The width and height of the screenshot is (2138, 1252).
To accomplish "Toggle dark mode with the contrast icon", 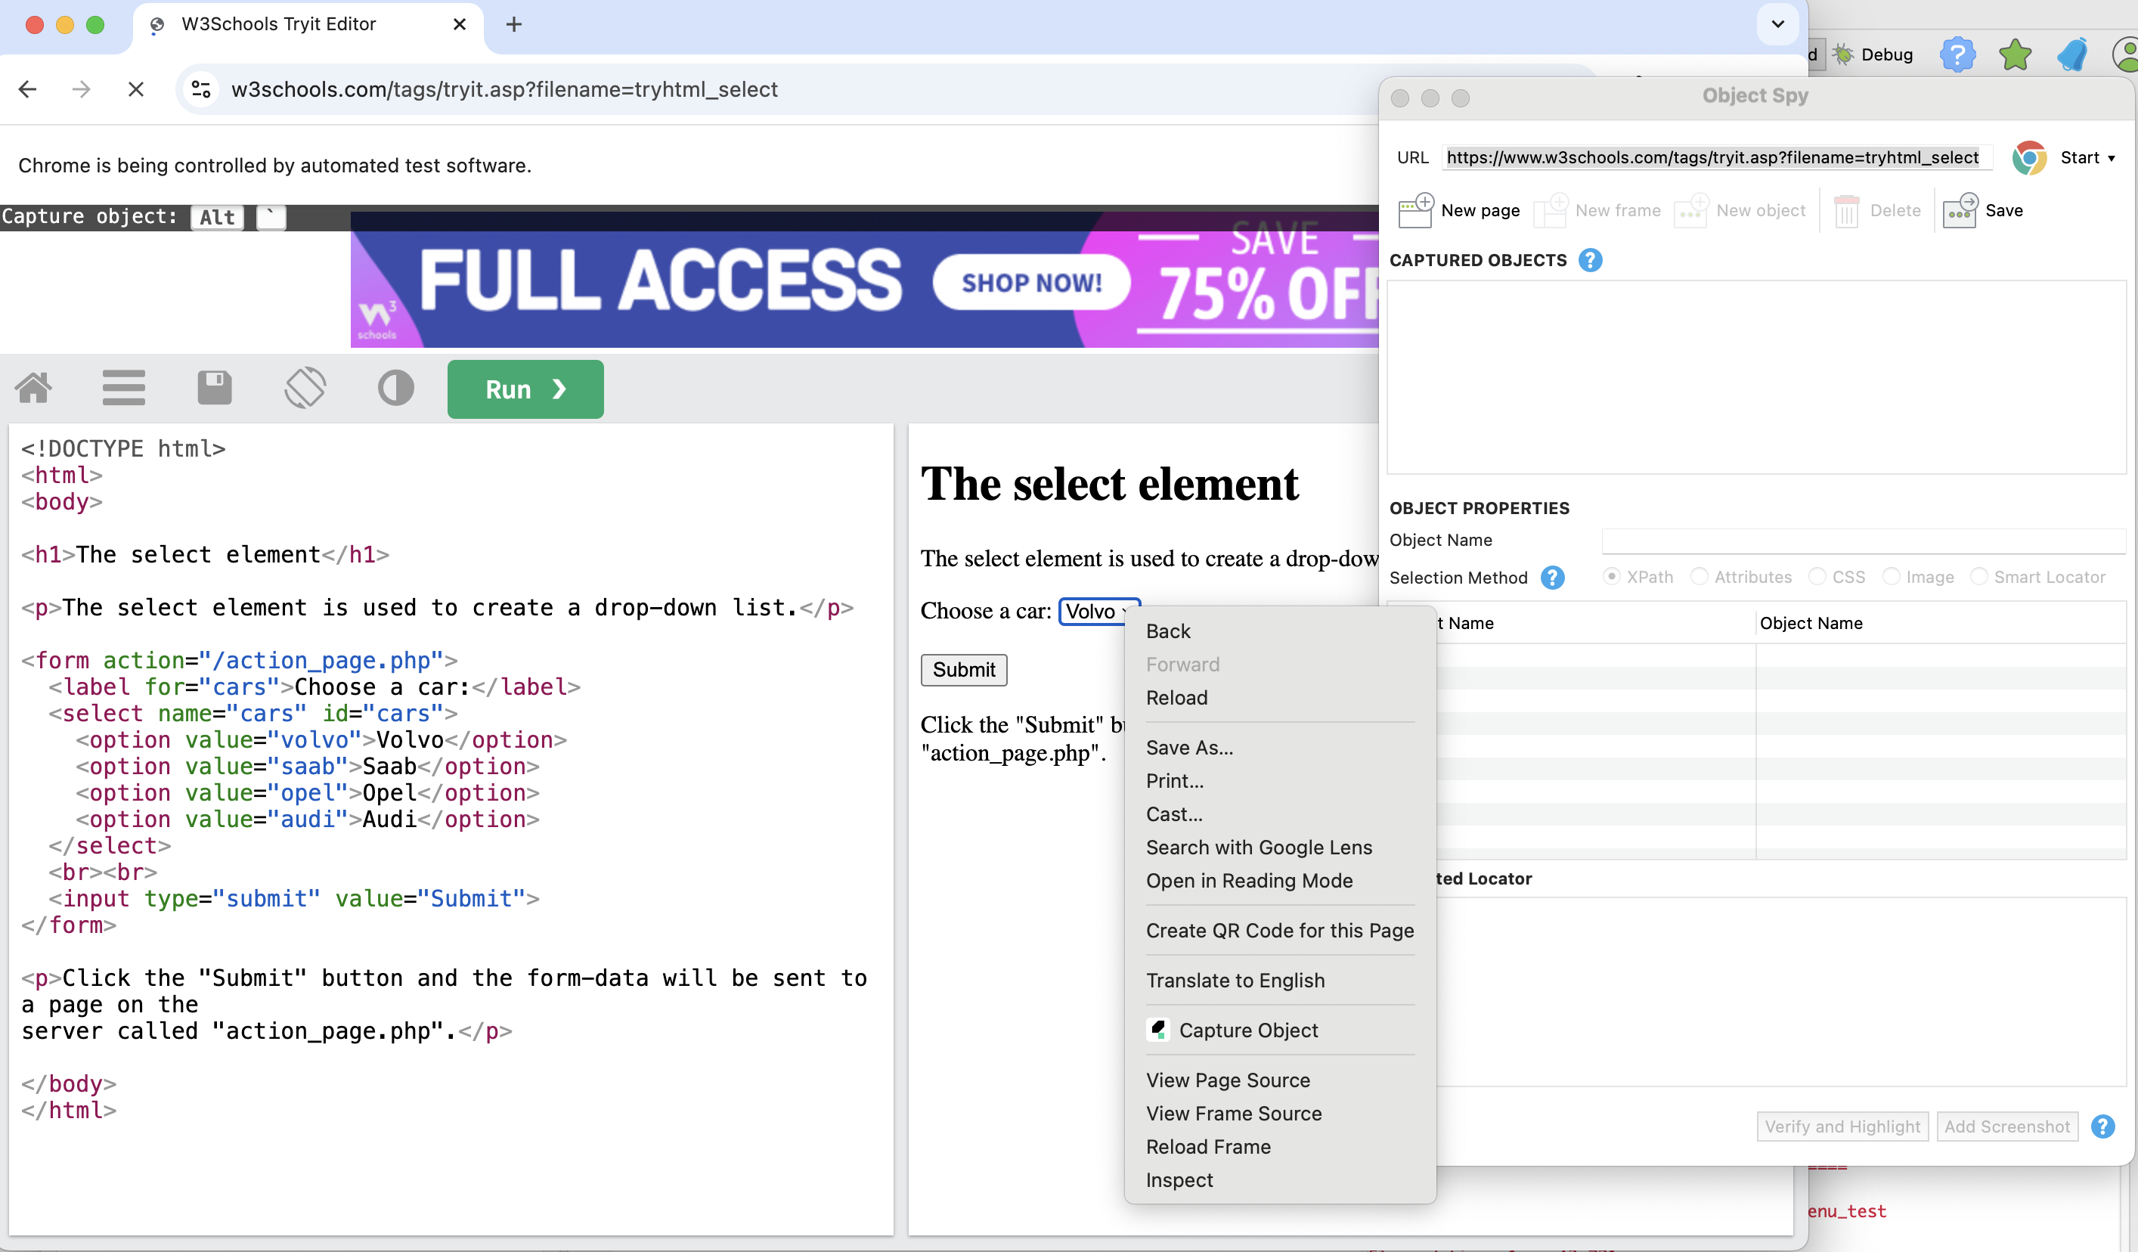I will pyautogui.click(x=395, y=388).
